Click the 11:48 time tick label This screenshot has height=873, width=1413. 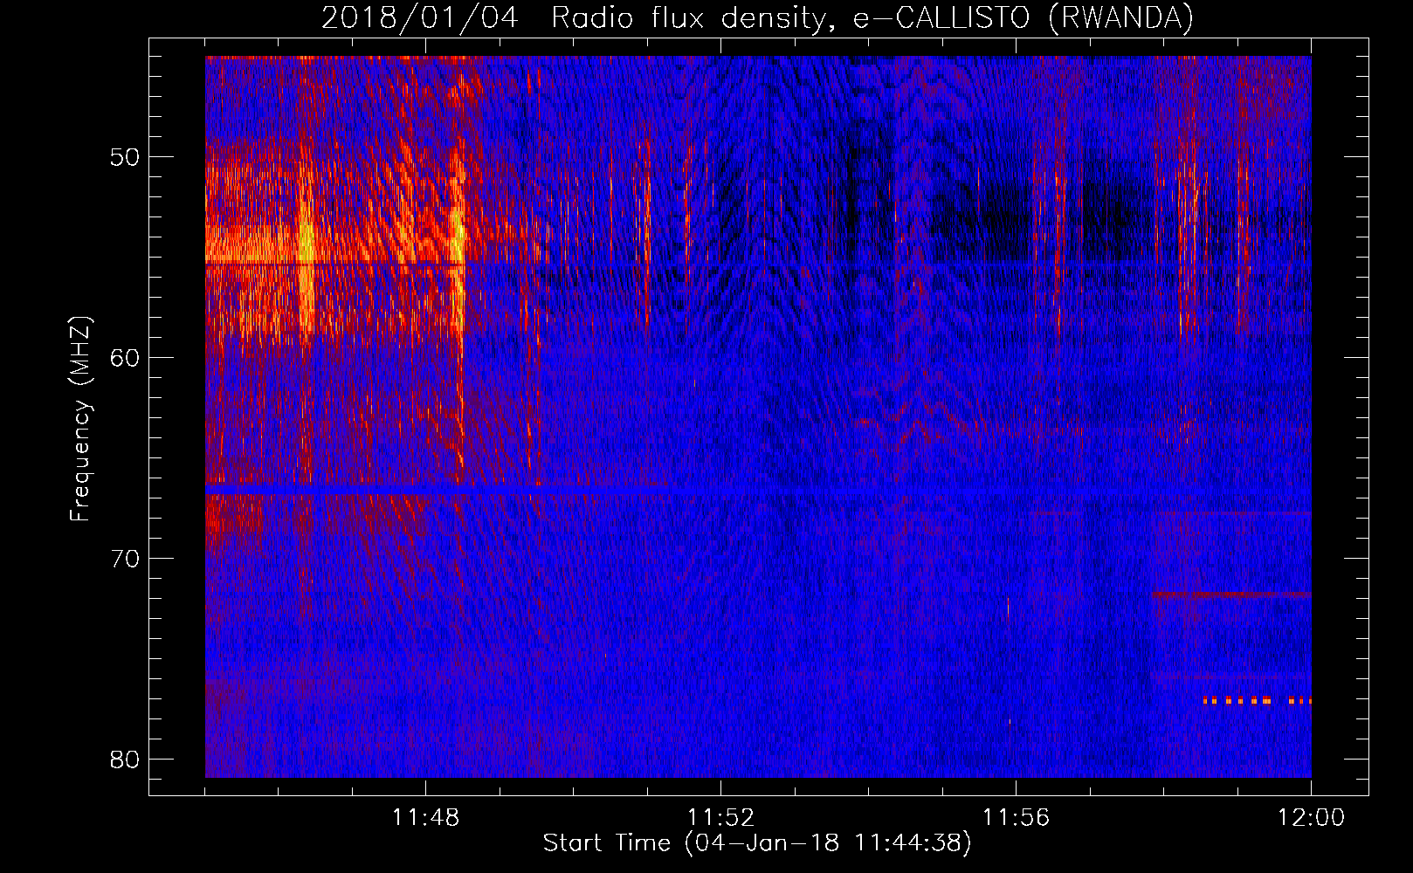(x=425, y=818)
